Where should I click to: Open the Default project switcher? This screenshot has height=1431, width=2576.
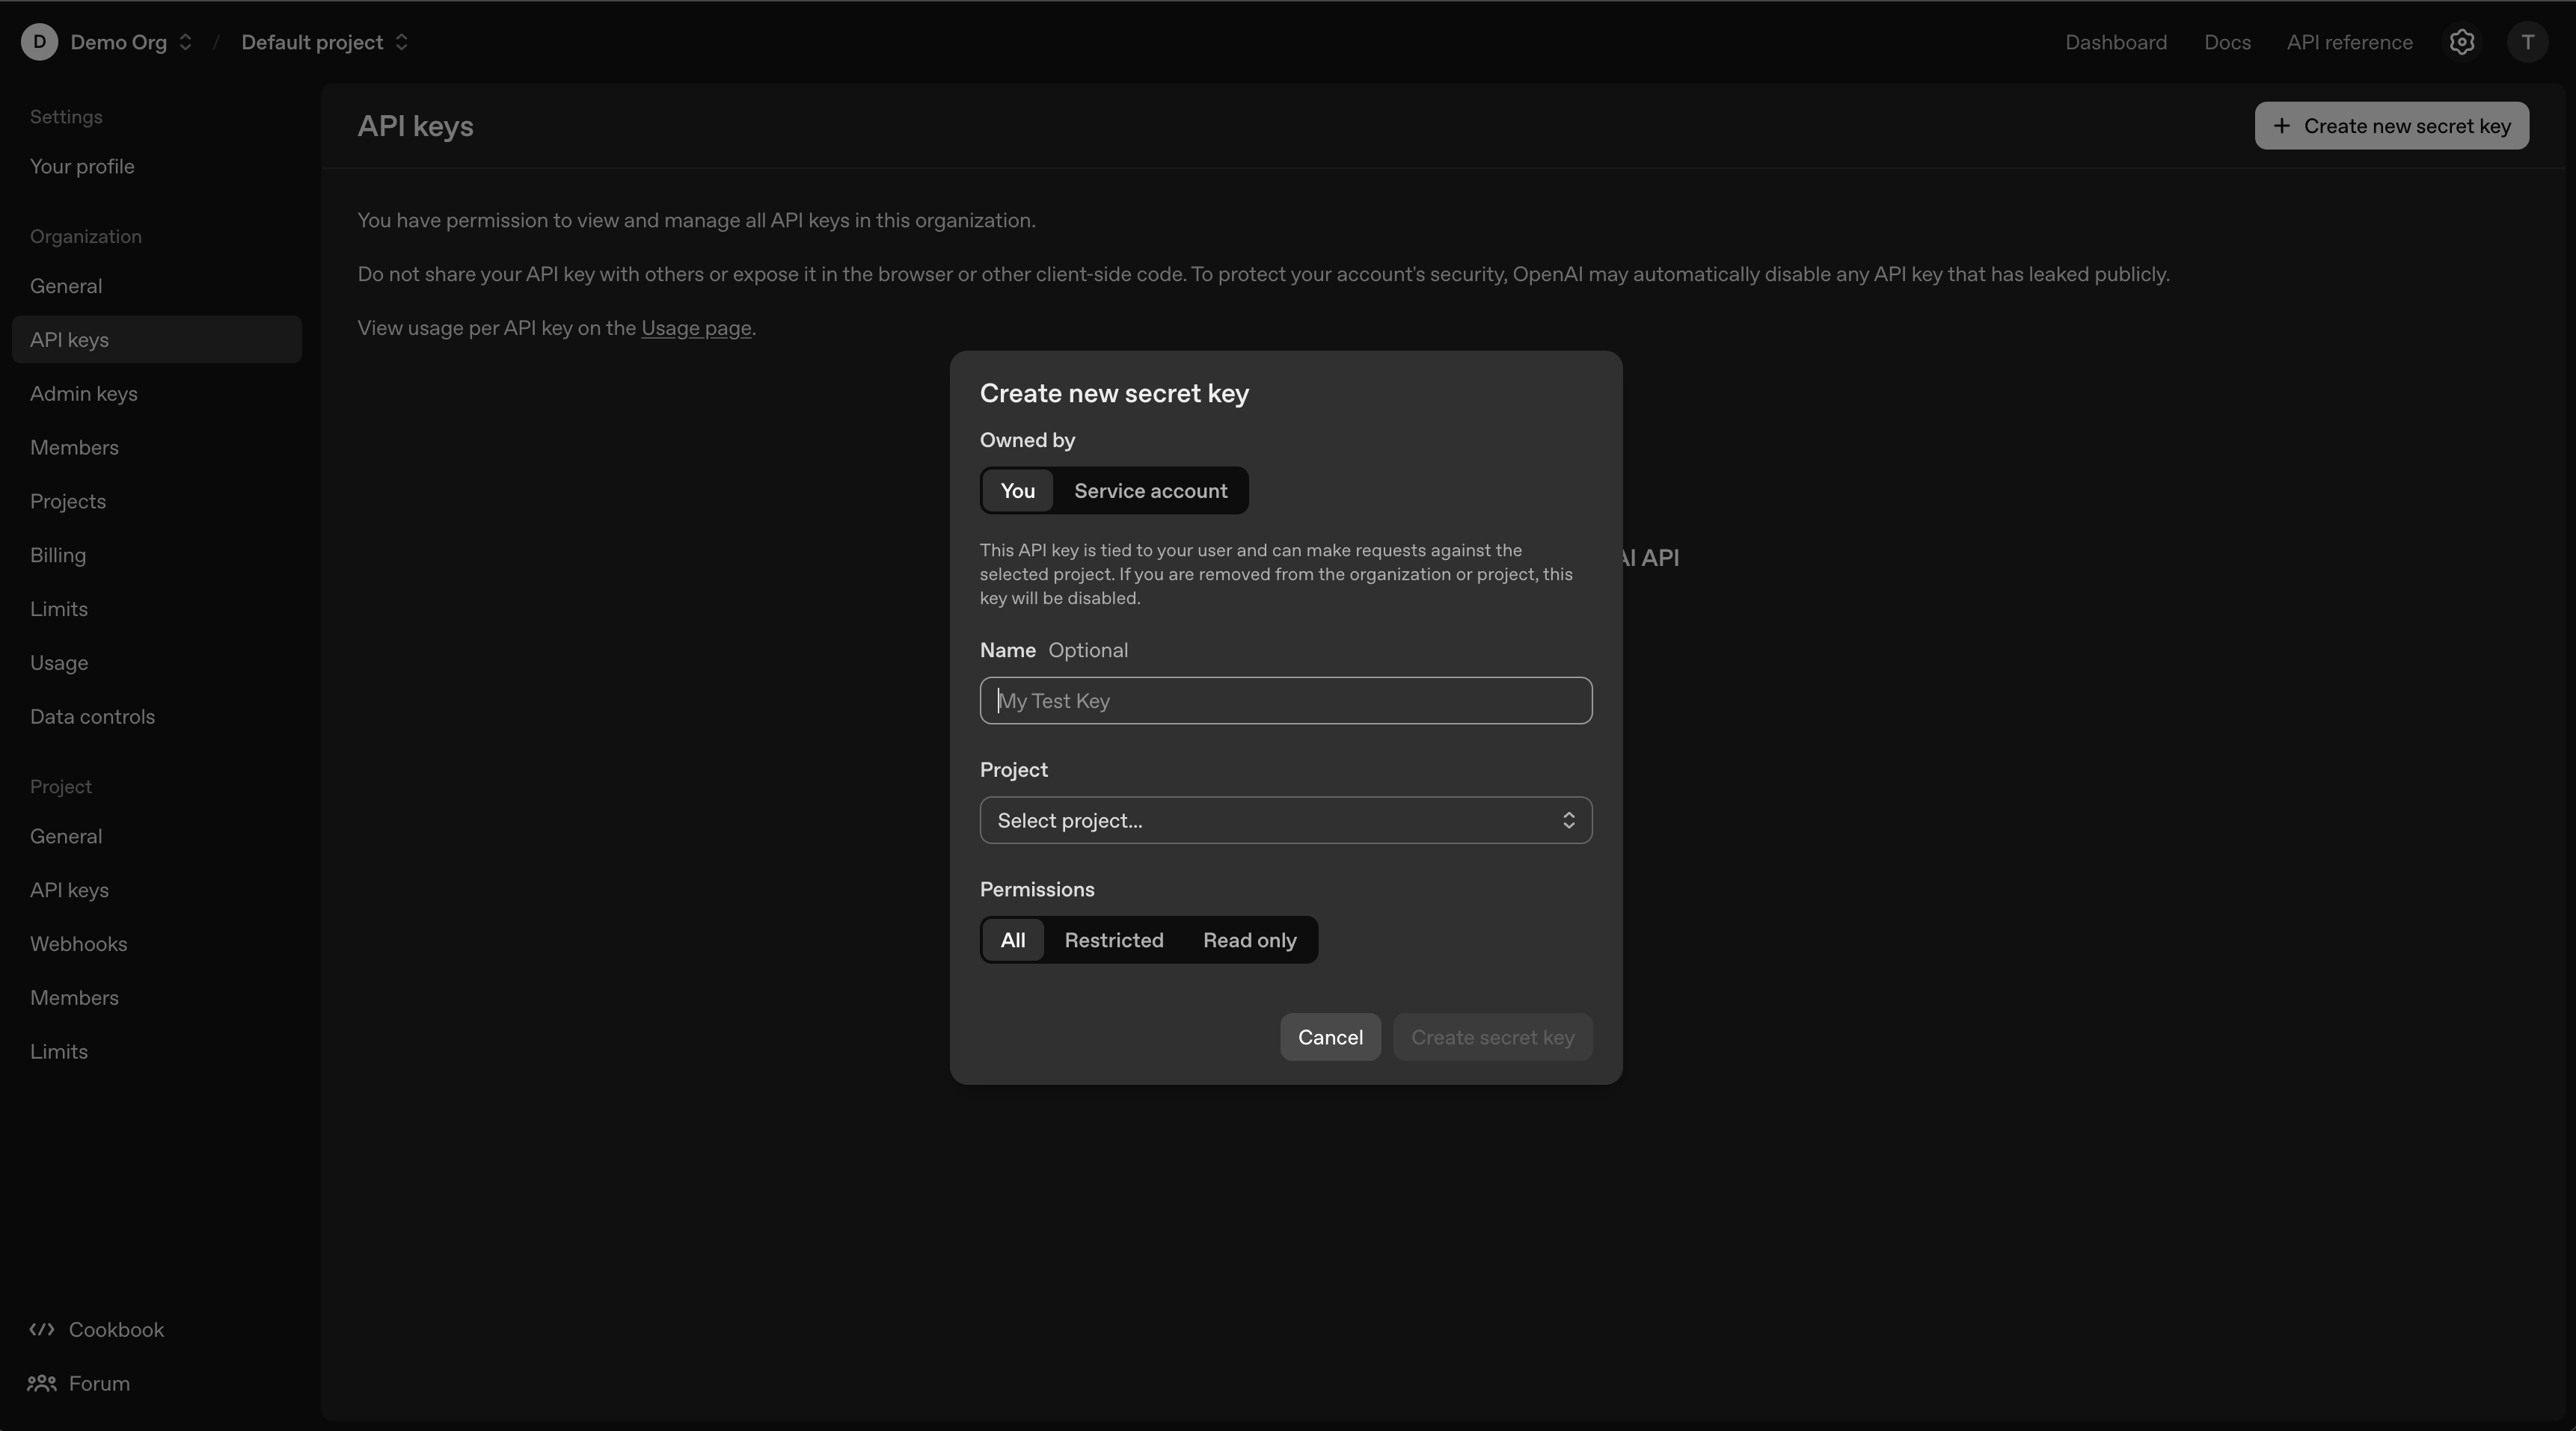coord(400,42)
